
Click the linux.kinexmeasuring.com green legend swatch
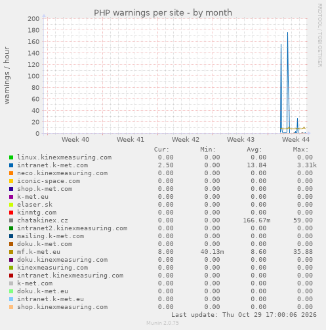pos(11,157)
